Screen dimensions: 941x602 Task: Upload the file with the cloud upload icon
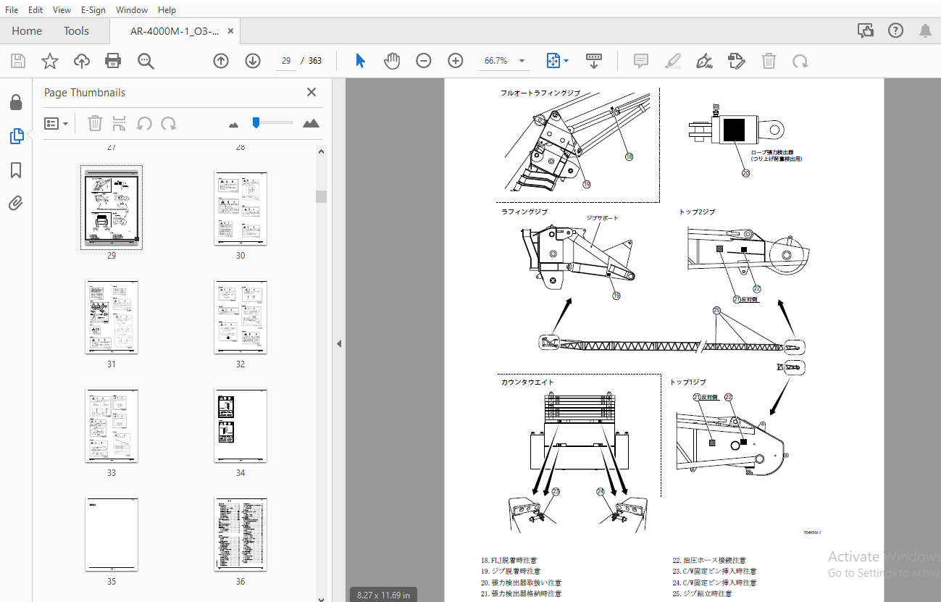tap(82, 61)
